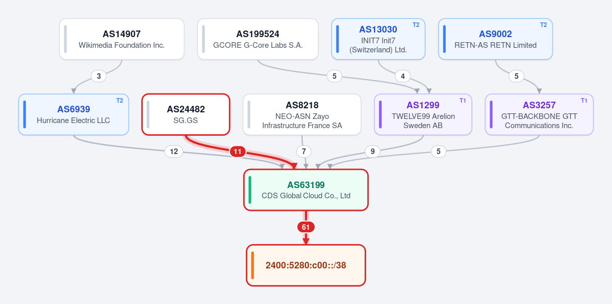Click the 4 edge count badge
The width and height of the screenshot is (612, 304).
click(402, 76)
